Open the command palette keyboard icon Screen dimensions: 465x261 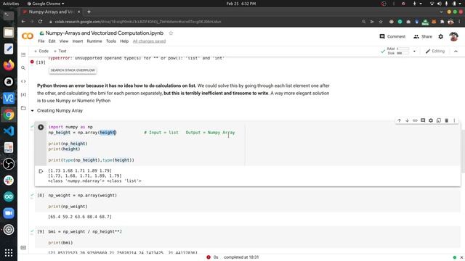coord(23,247)
